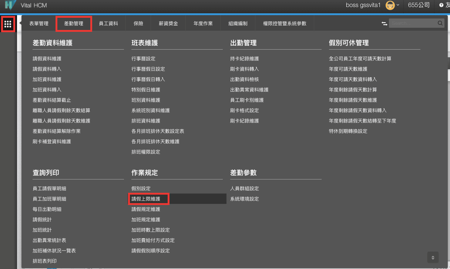This screenshot has width=450, height=269.
Task: Select the 員工資料 tab
Action: [x=108, y=24]
